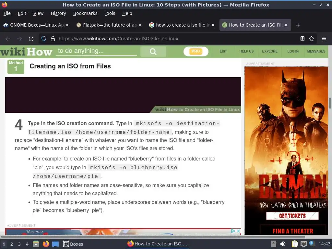
Task: Close the AdChoices banner advertisement
Action: click(x=238, y=231)
